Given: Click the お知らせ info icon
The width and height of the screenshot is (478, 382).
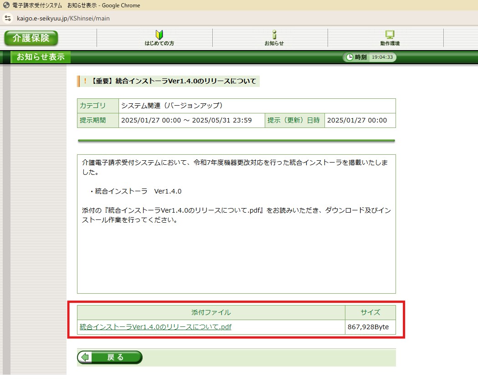Looking at the screenshot, I should click(x=274, y=35).
